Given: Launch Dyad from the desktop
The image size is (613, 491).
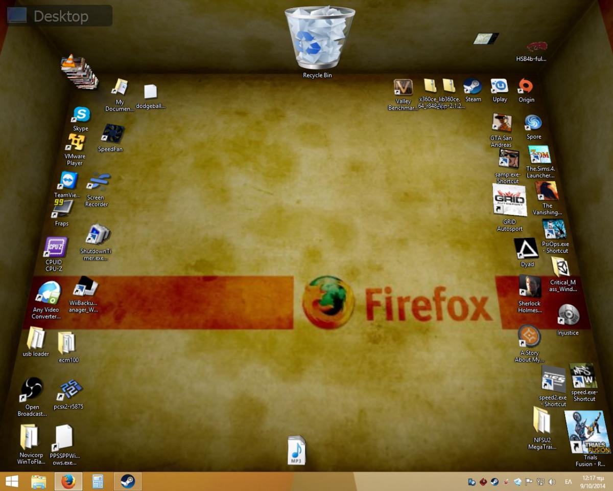Looking at the screenshot, I should tap(526, 249).
